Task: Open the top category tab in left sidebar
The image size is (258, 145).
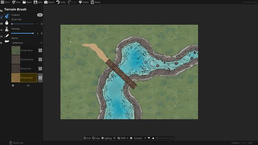Action: click(x=2, y=11)
